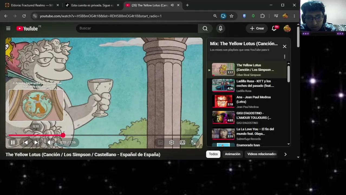Screen dimensions: 346x195
Task: Toggle subtitles on the player
Action: pyautogui.click(x=160, y=142)
